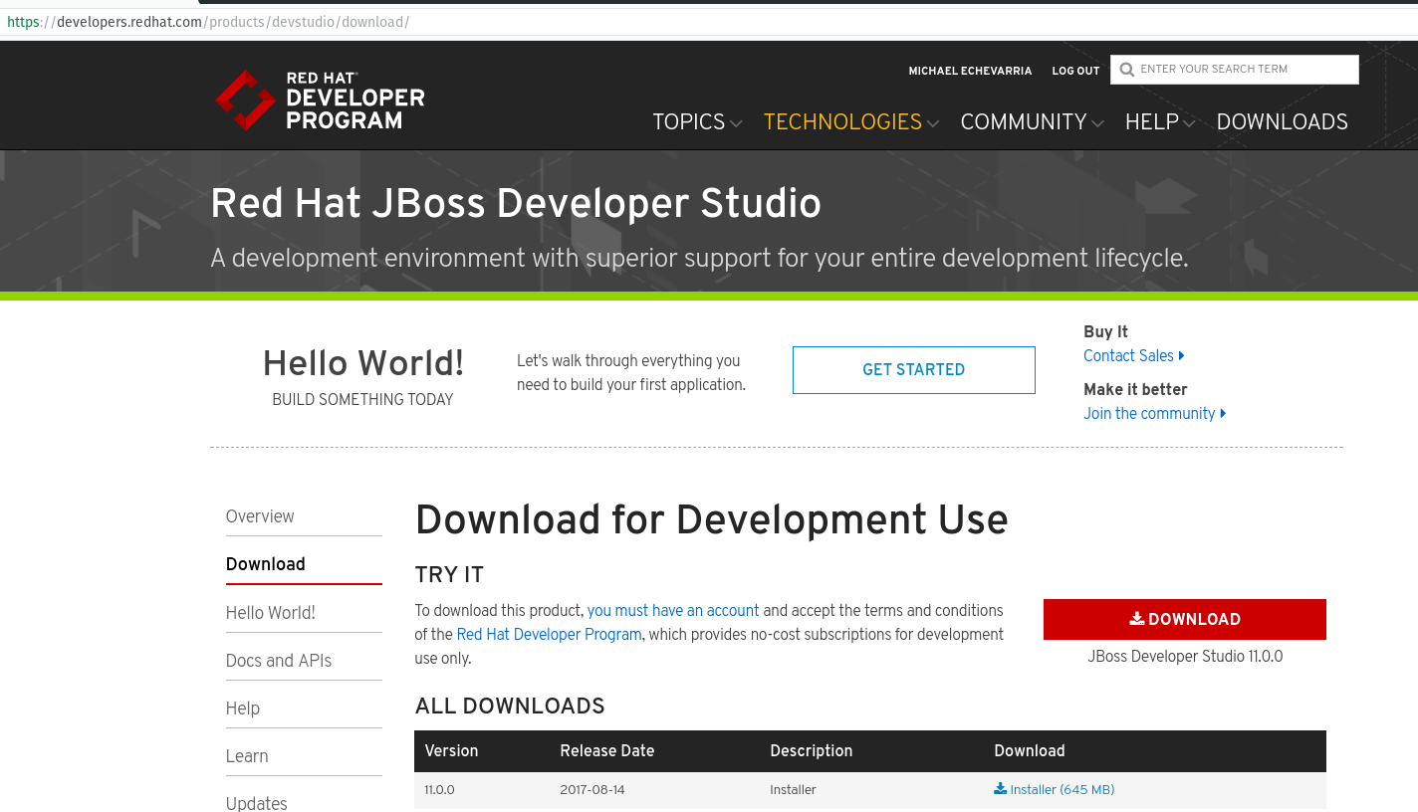1418x812 pixels.
Task: Open the HELP navigation menu
Action: 1151,121
